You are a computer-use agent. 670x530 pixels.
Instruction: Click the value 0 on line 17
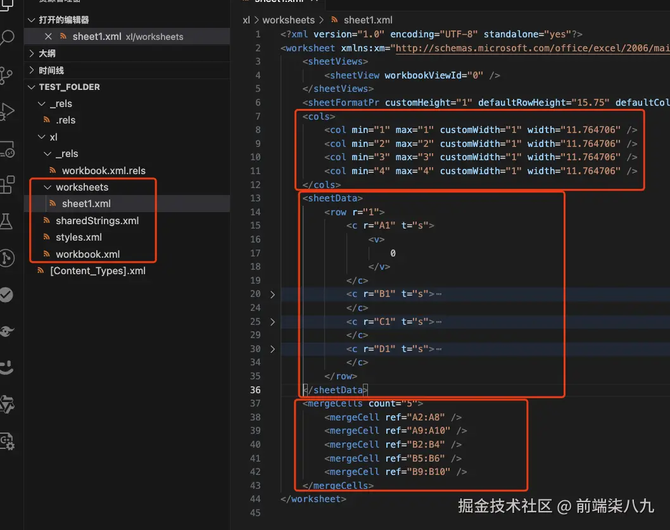pos(393,253)
